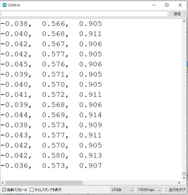Disable the 自動スクロール checkbox
Viewport: 188px width, 195px height.
coord(4,190)
